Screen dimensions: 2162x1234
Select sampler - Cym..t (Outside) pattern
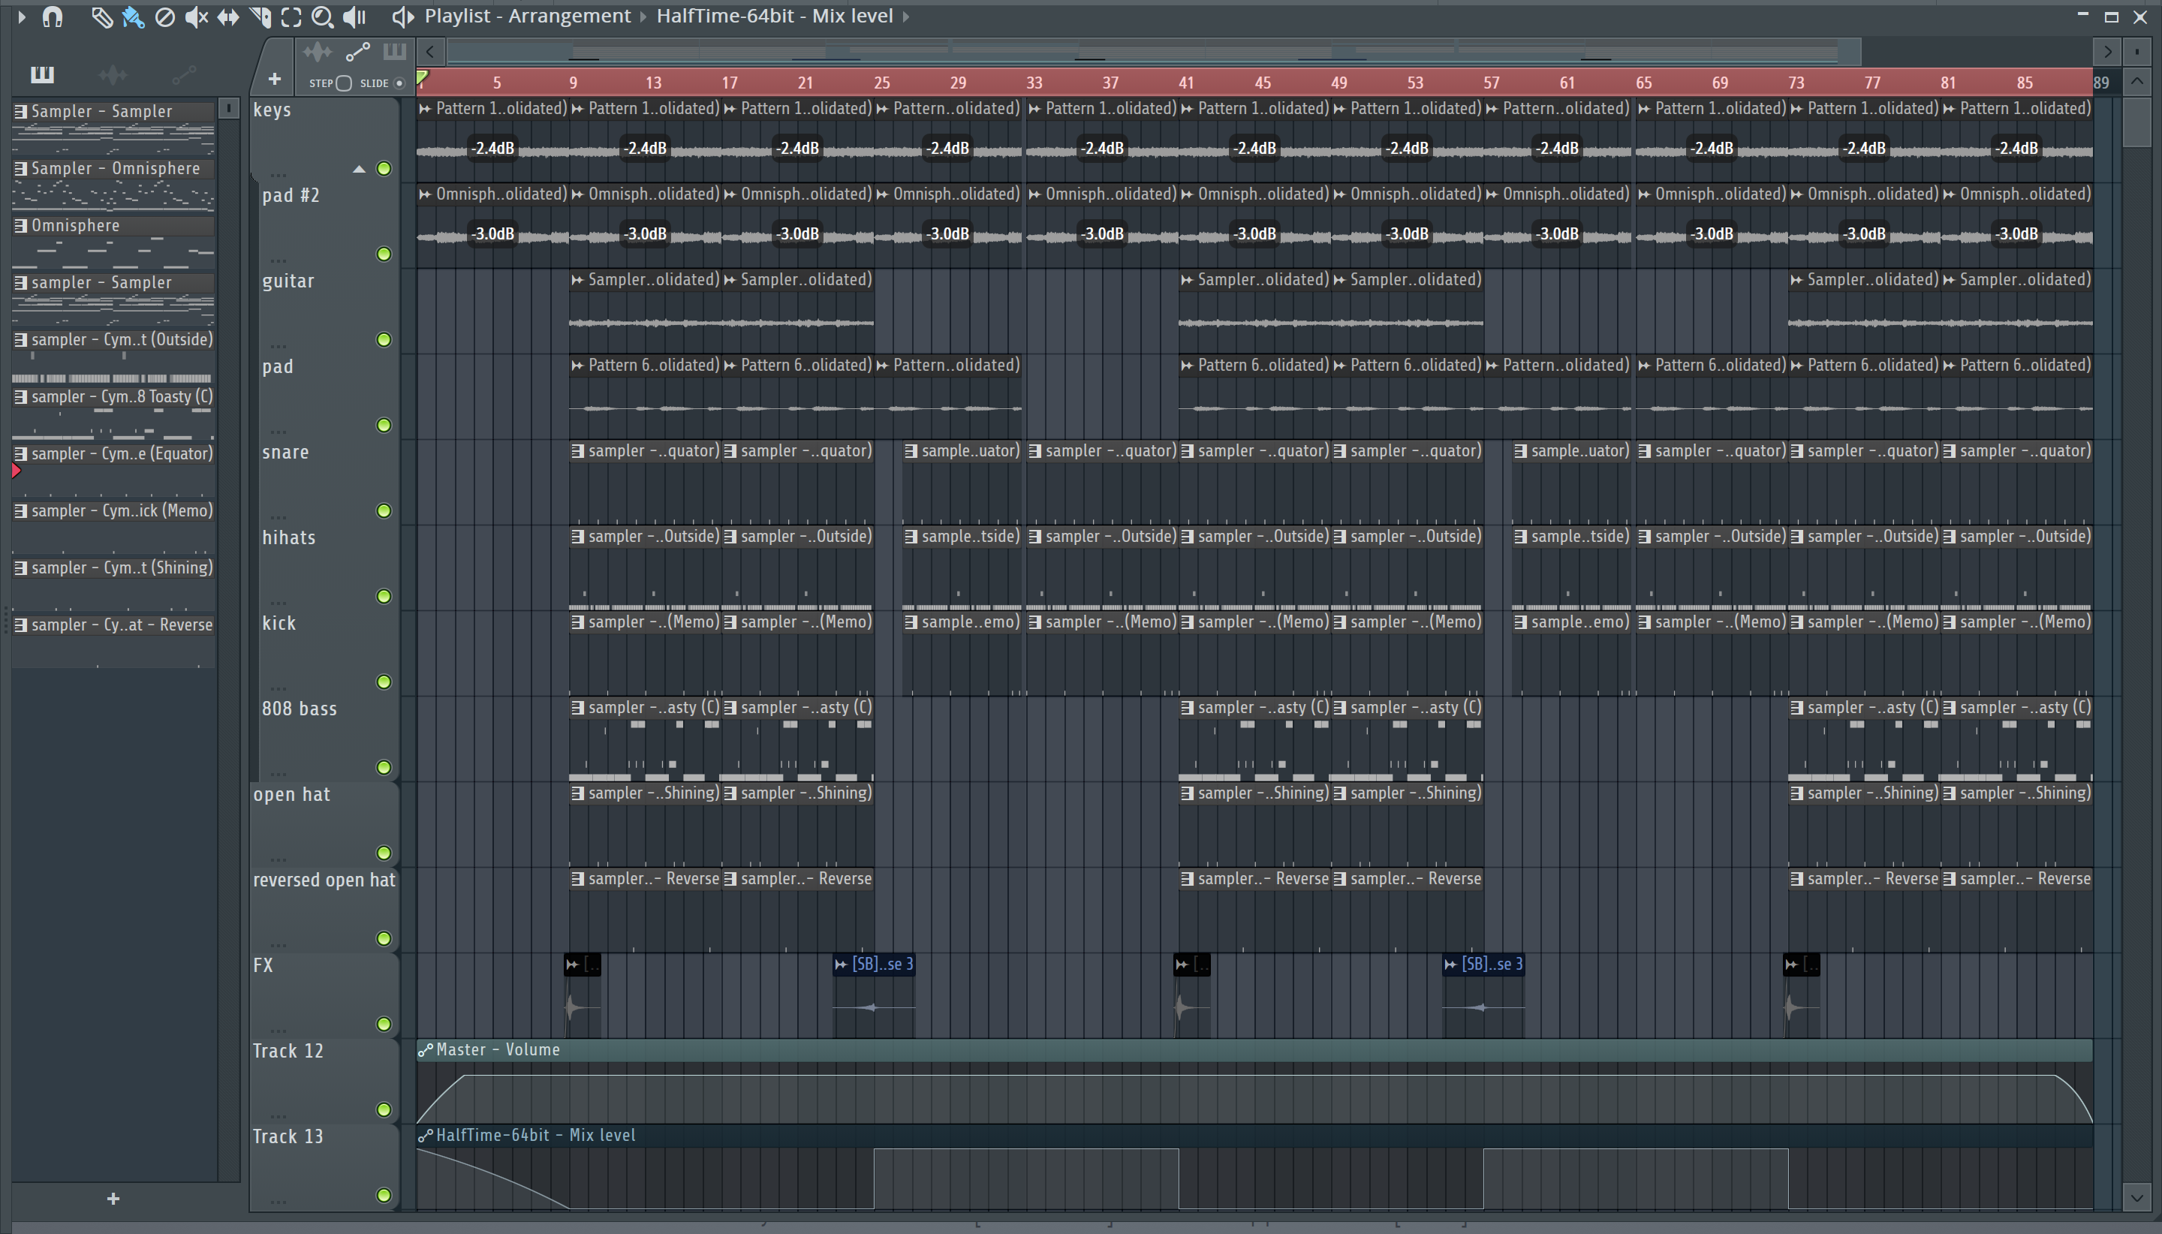point(113,340)
